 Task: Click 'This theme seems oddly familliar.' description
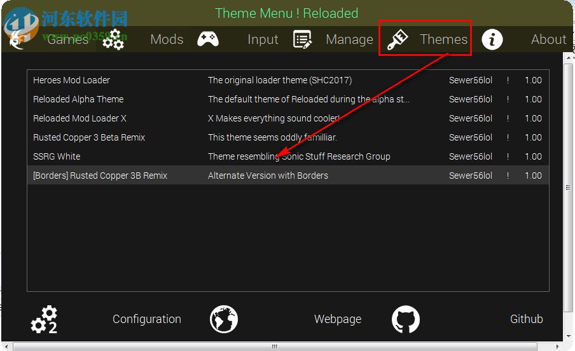point(272,137)
